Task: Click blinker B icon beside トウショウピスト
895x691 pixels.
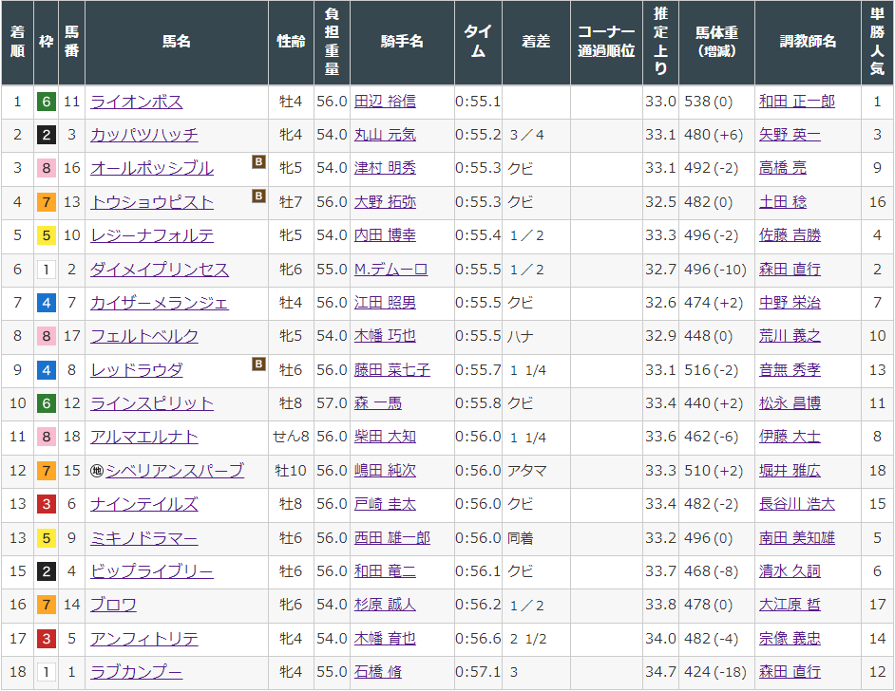Action: coord(258,196)
